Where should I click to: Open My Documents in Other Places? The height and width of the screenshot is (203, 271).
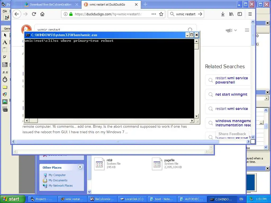pyautogui.click(x=58, y=180)
